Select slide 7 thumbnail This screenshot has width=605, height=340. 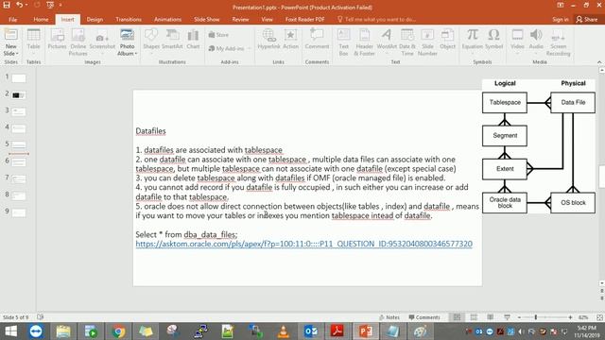coord(19,178)
